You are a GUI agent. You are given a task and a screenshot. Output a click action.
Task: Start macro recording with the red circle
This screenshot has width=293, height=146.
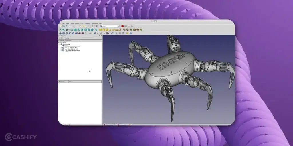(122, 26)
